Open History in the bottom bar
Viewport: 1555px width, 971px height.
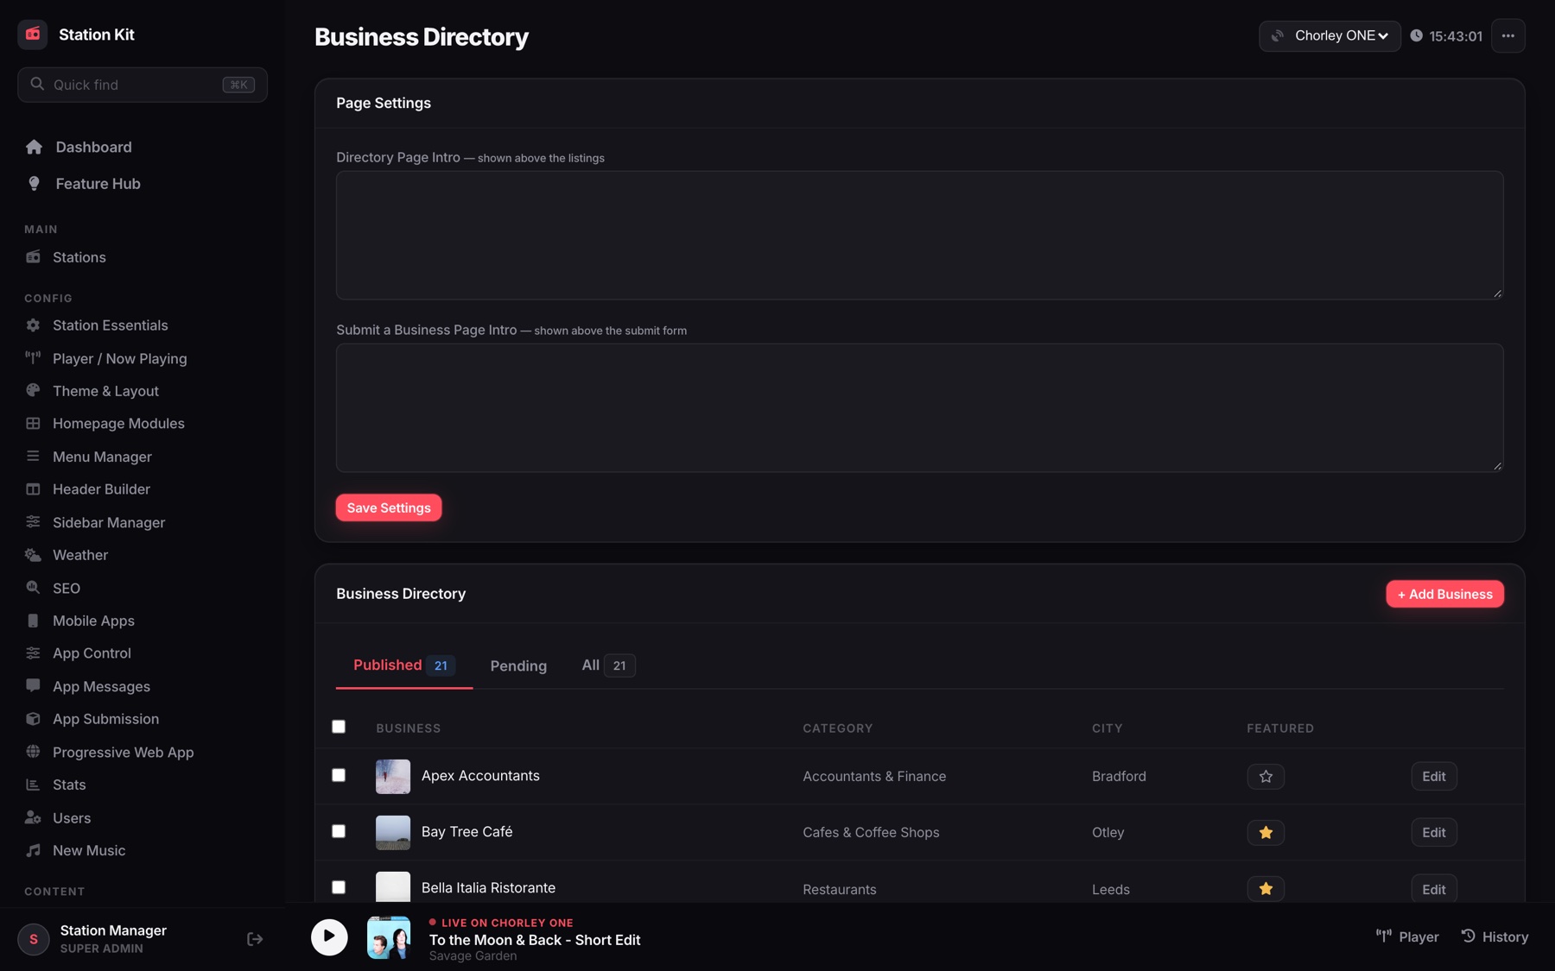pos(1495,936)
